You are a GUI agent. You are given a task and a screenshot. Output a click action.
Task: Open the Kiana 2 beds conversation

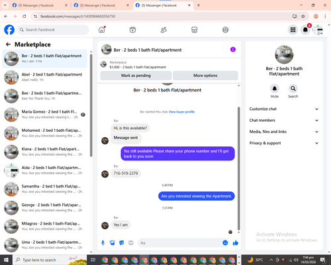45,152
